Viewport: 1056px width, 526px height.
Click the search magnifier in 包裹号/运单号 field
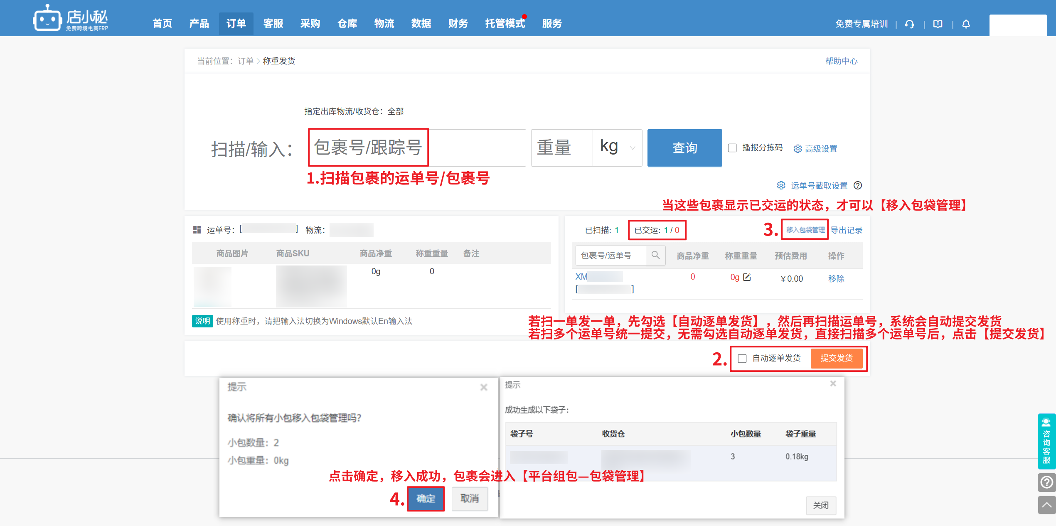coord(655,255)
